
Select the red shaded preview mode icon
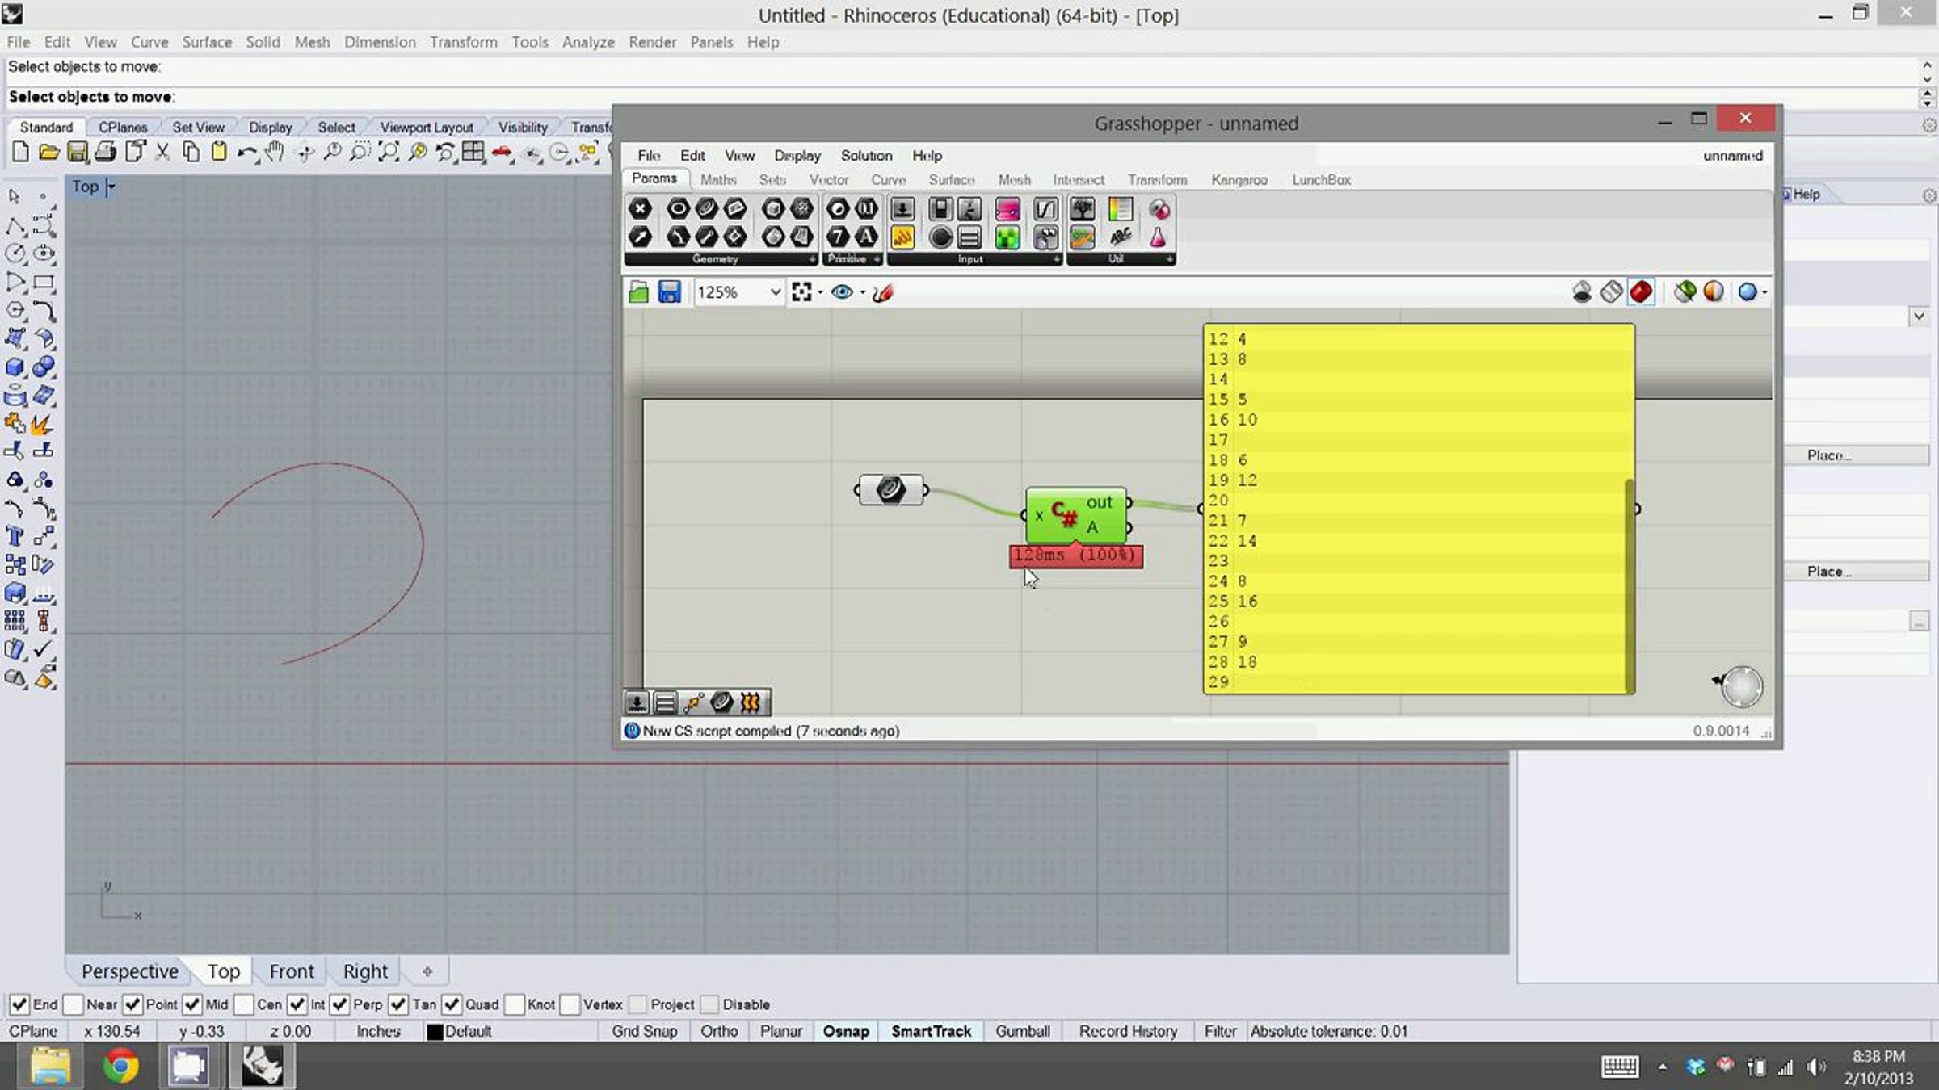(1641, 292)
